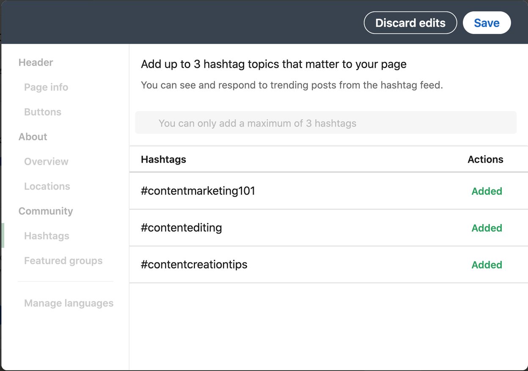Click Added next to #contentediting
The image size is (528, 371).
[487, 228]
